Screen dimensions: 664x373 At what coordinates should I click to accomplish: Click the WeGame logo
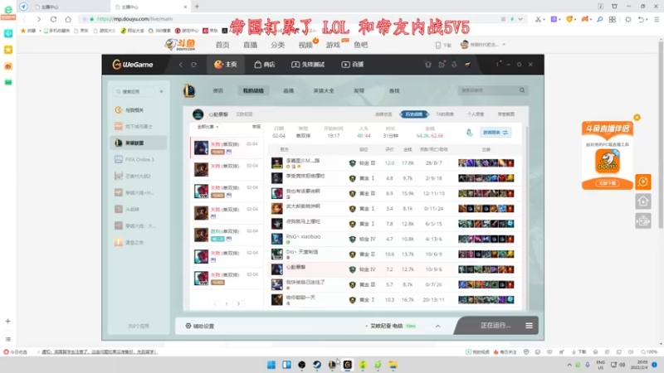pyautogui.click(x=133, y=65)
